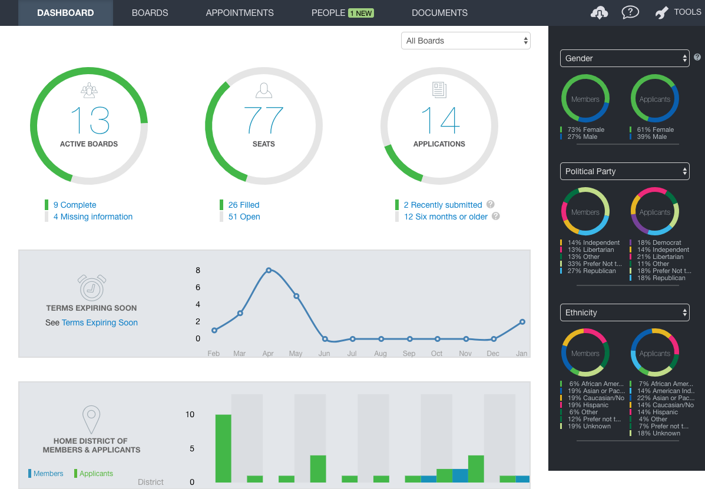The width and height of the screenshot is (705, 489).
Task: Click the help icon beside Gender dropdown
Action: [697, 57]
